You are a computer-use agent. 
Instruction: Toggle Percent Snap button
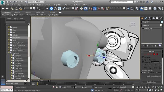pos(99,8)
